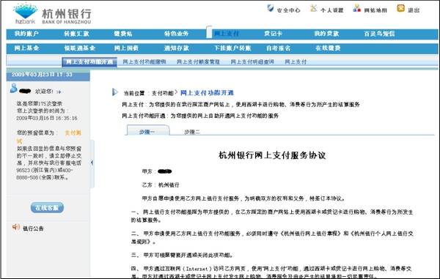
Task: Open the 特色业务 menu
Action: 177,34
